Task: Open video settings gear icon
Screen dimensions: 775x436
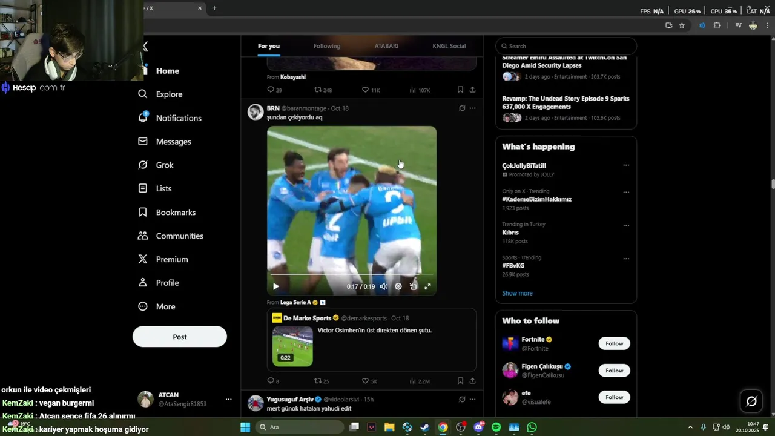Action: 398,286
